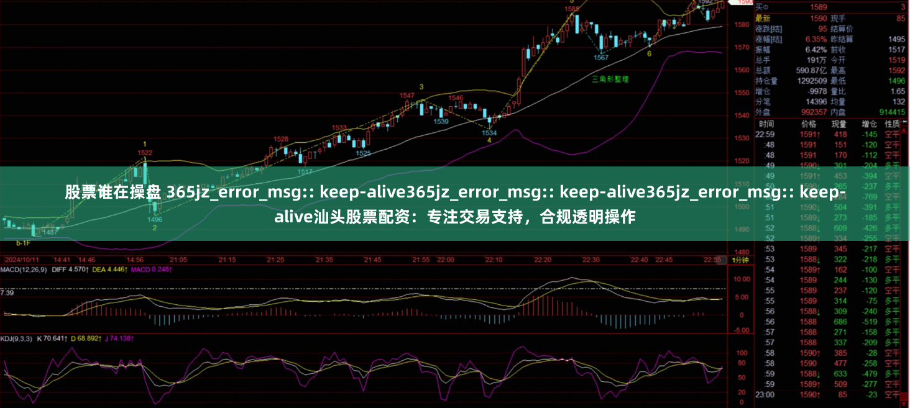Click the yellow up-arrow after DIFF 4.570

88,270
